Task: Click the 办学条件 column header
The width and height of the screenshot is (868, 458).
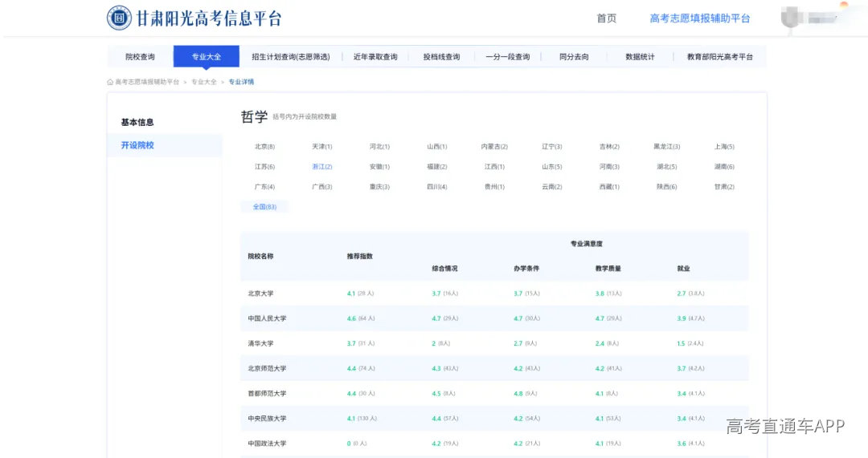Action: [526, 269]
